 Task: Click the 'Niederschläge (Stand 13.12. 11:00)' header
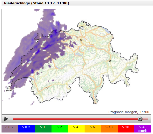click(37, 3)
